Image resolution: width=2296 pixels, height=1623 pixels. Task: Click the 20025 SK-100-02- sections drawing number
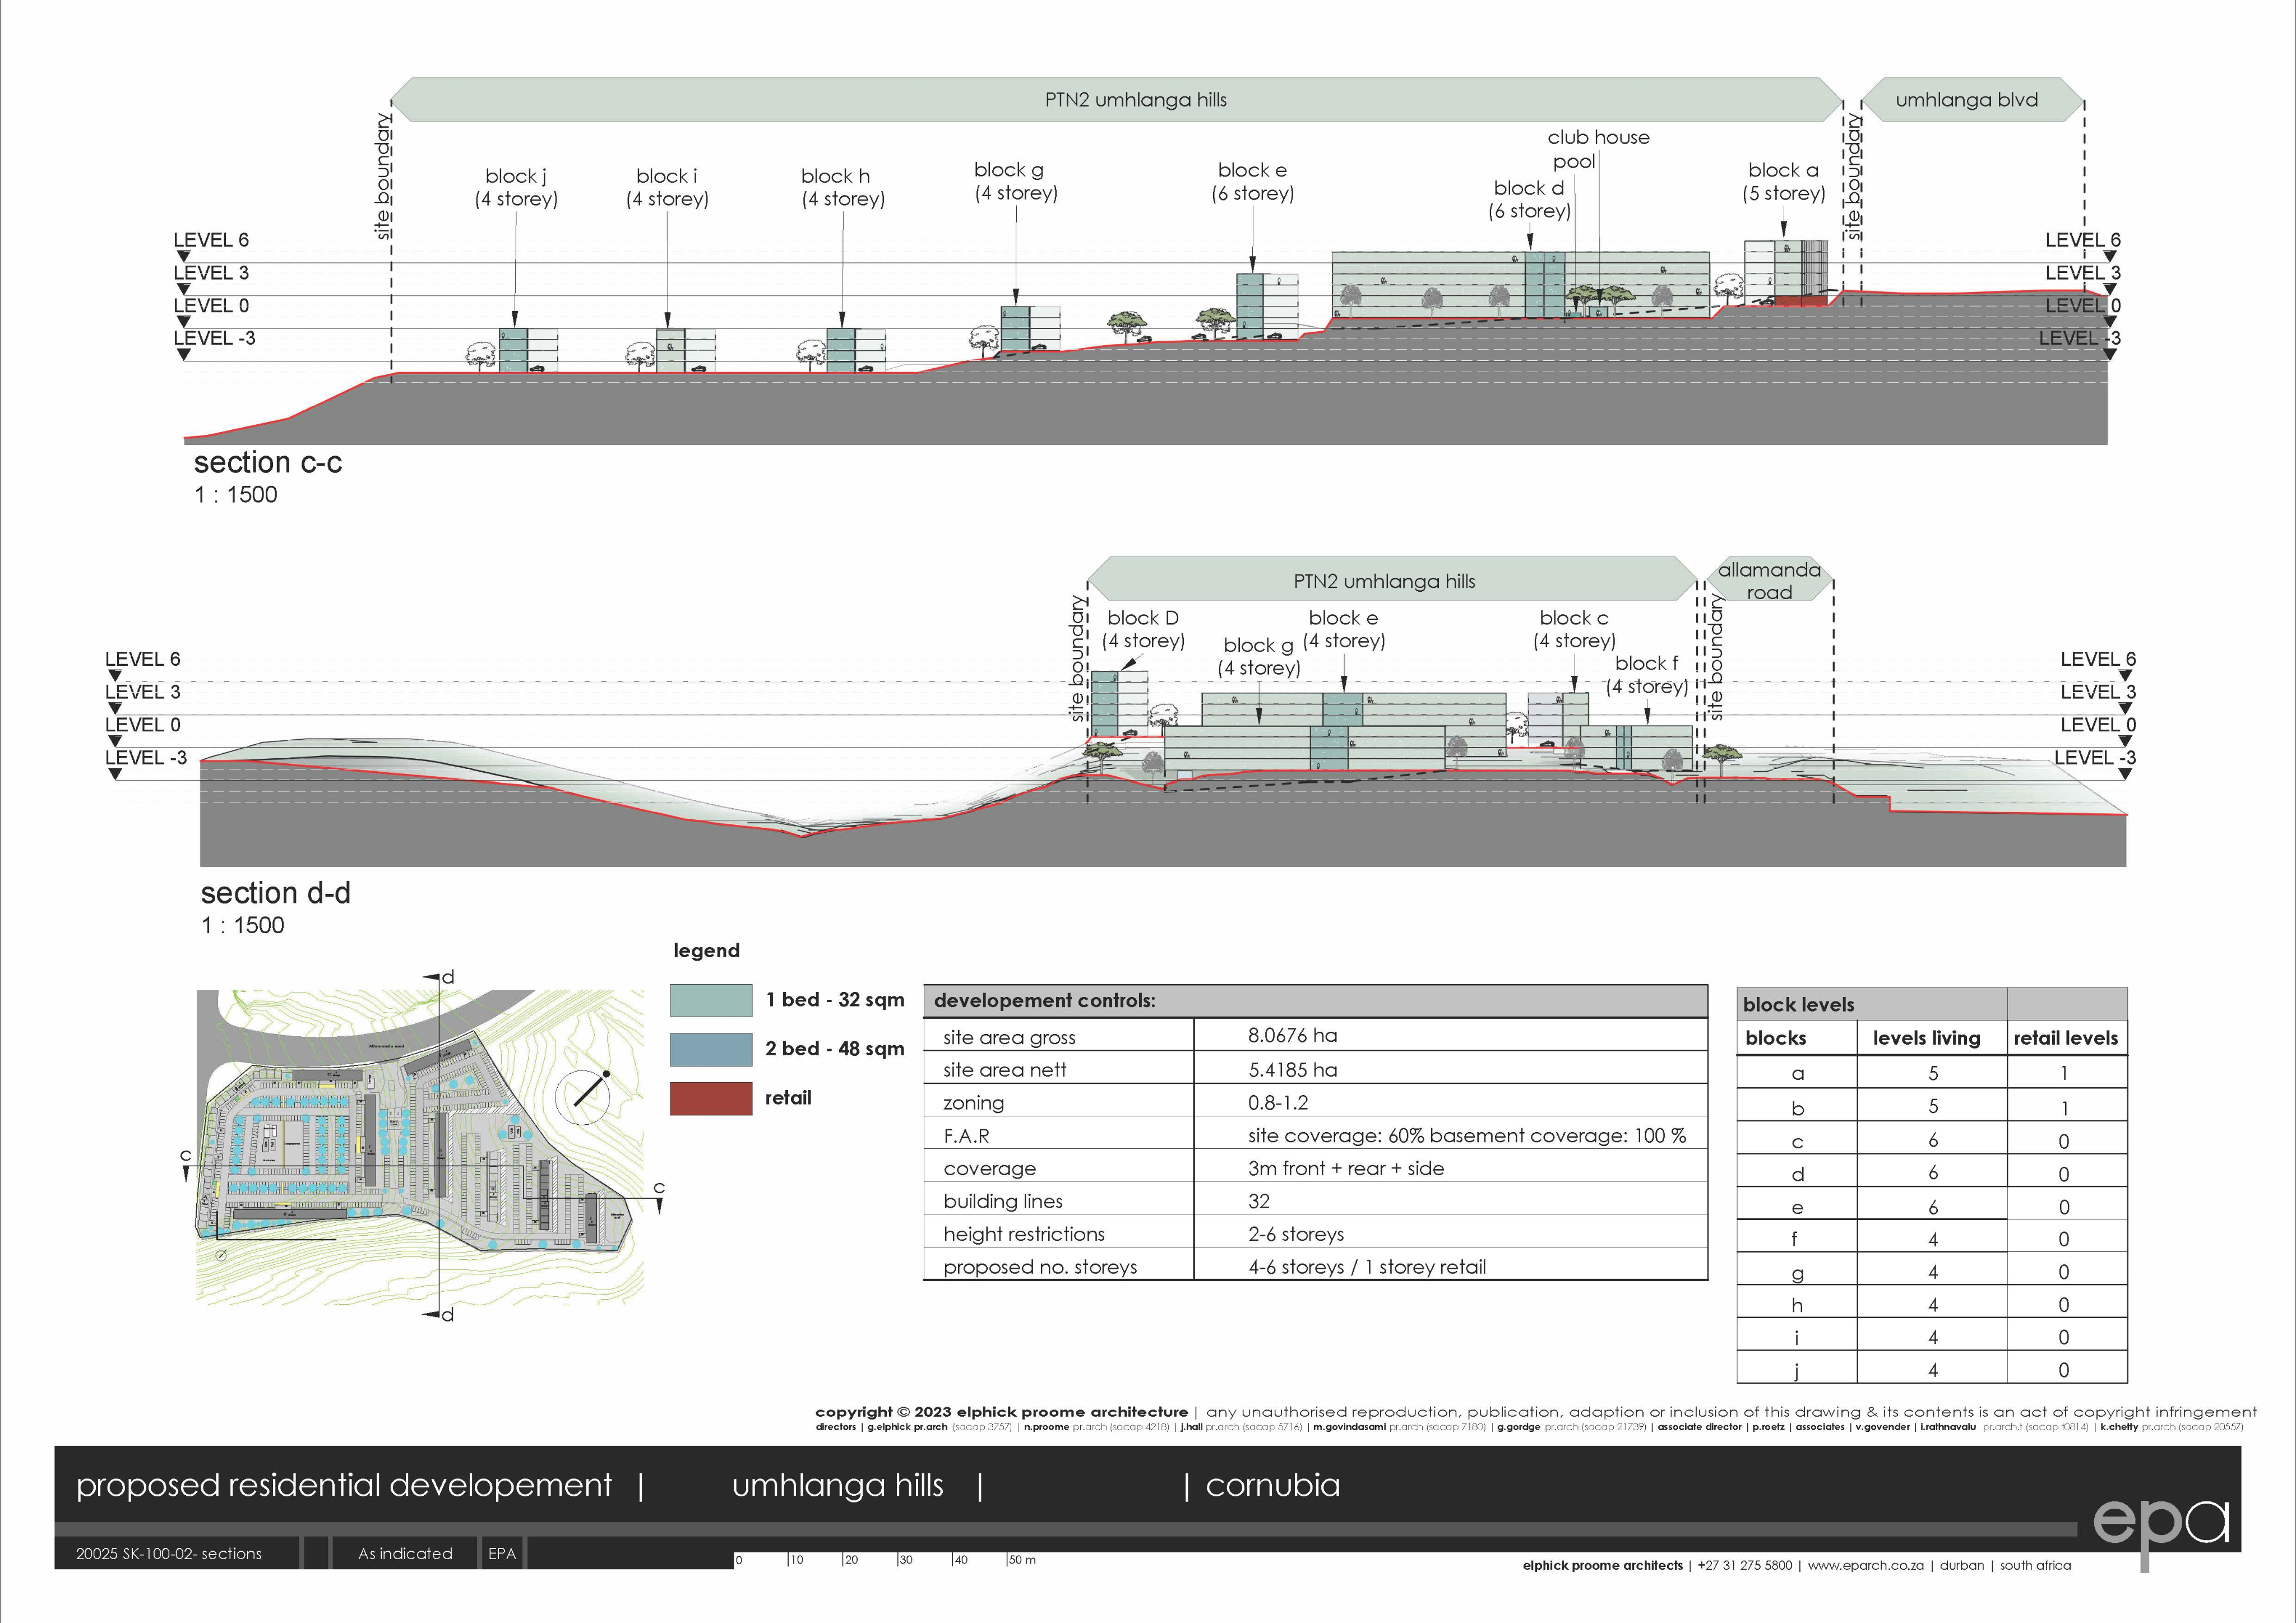click(169, 1553)
